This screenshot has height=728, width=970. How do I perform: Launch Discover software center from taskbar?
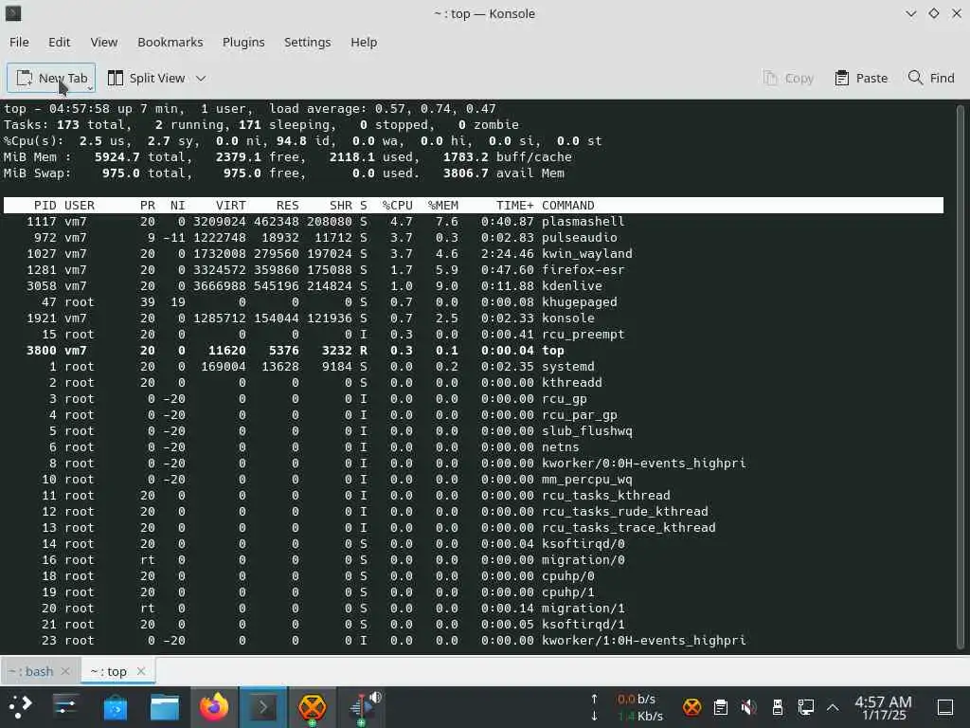(115, 707)
